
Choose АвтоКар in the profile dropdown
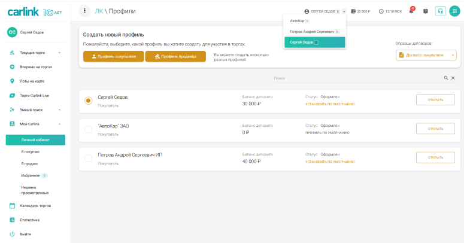[x=298, y=21]
